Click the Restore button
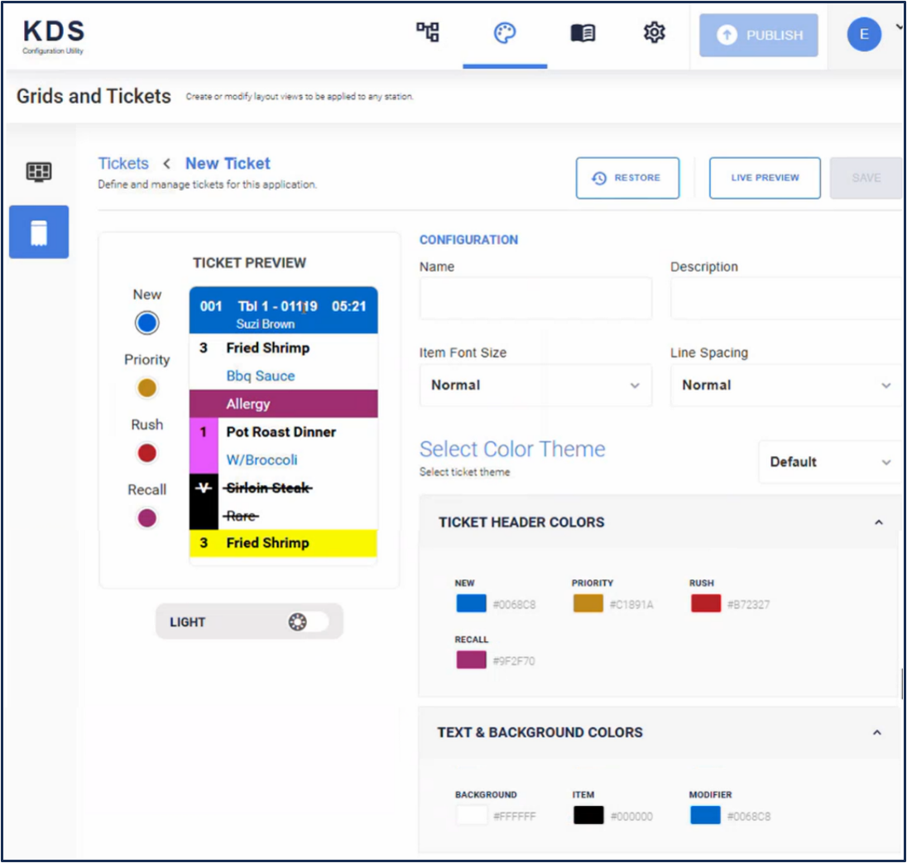The image size is (907, 863). [x=627, y=178]
